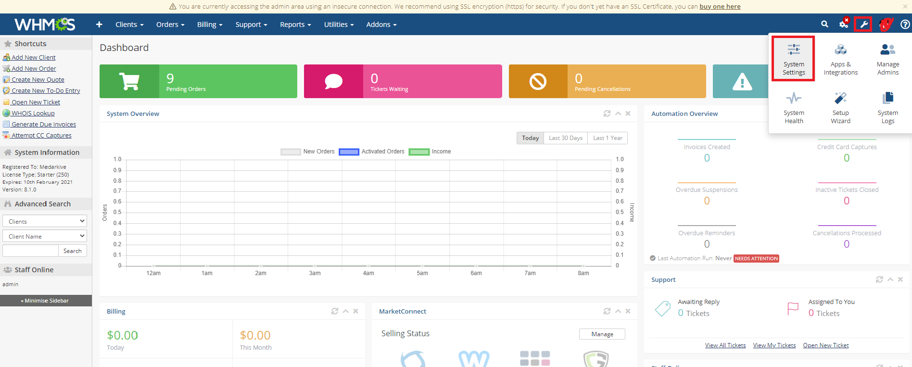Open Manage Admins

[887, 59]
